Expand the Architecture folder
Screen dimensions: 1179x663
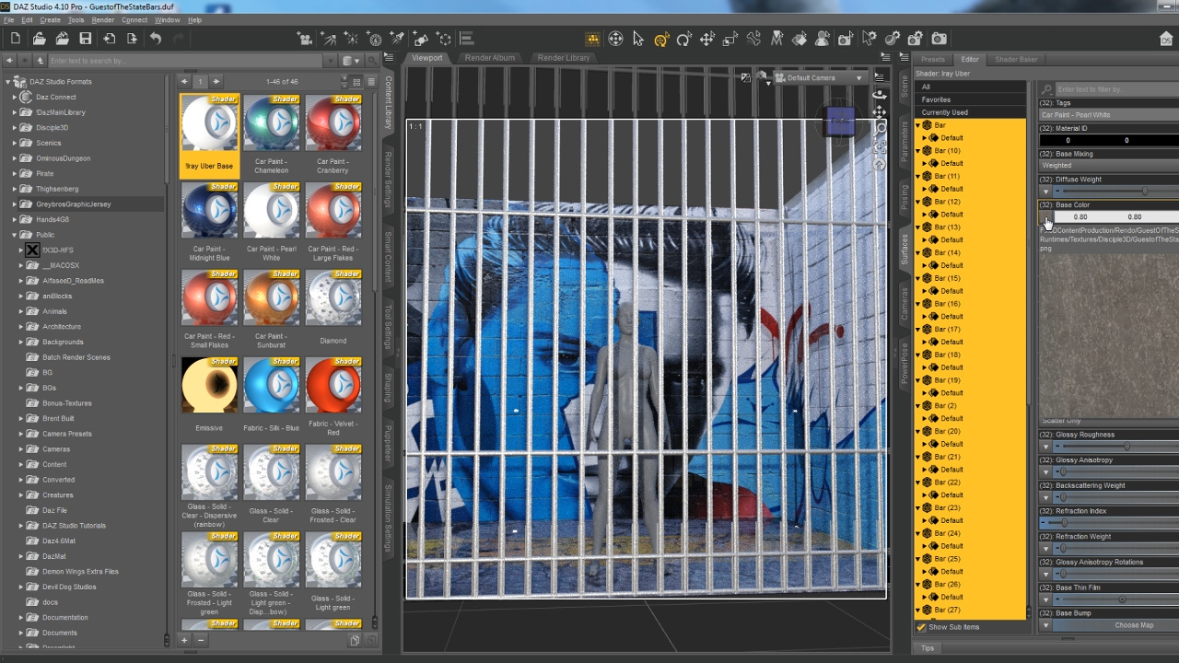point(22,327)
